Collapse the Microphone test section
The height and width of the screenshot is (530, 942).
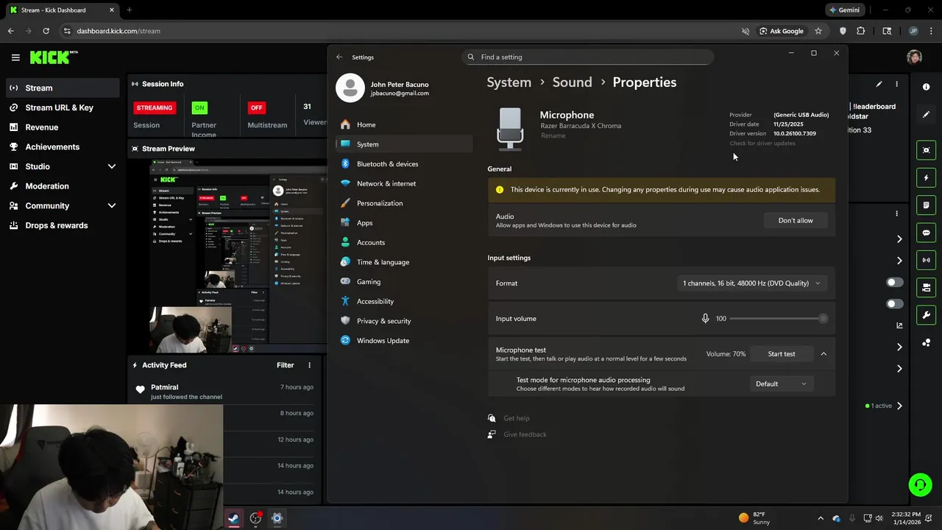tap(824, 354)
